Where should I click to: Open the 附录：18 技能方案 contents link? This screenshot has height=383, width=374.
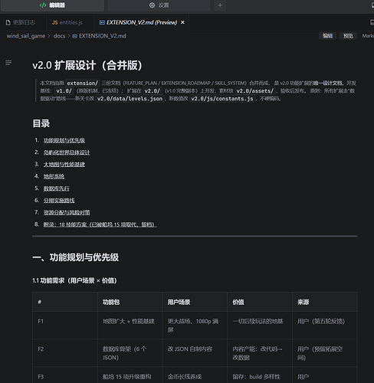[100, 224]
